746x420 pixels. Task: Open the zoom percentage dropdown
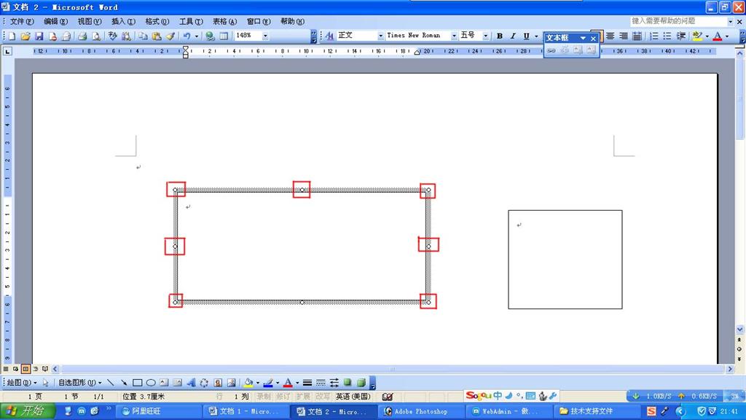(x=265, y=36)
